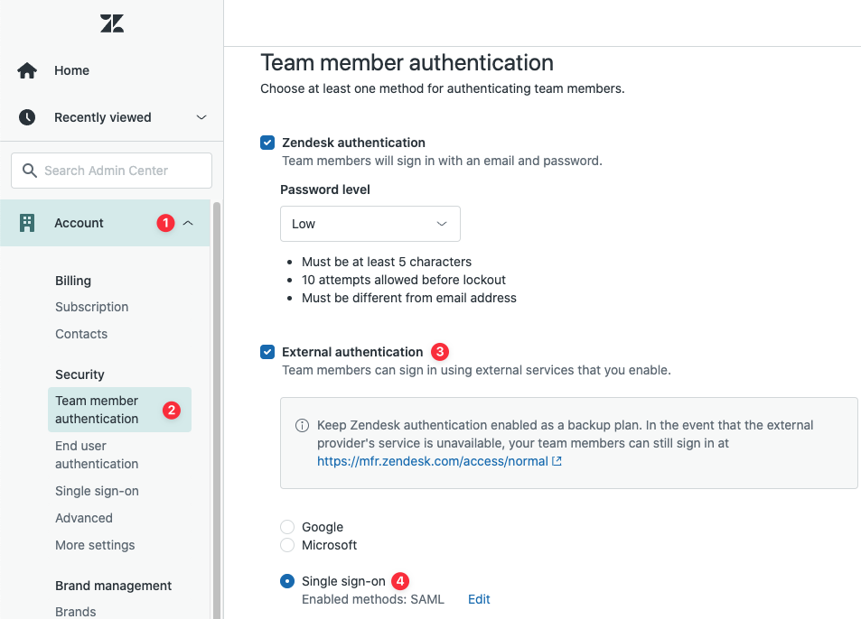861x619 pixels.
Task: Collapse the Account section chevron
Action: pyautogui.click(x=188, y=223)
